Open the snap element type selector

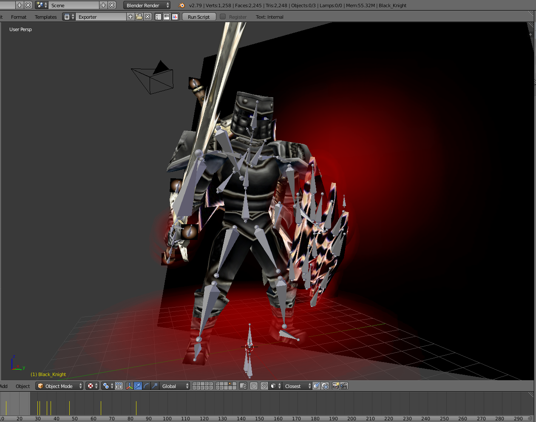[275, 386]
